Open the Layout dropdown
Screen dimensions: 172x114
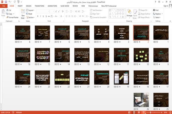30,10
